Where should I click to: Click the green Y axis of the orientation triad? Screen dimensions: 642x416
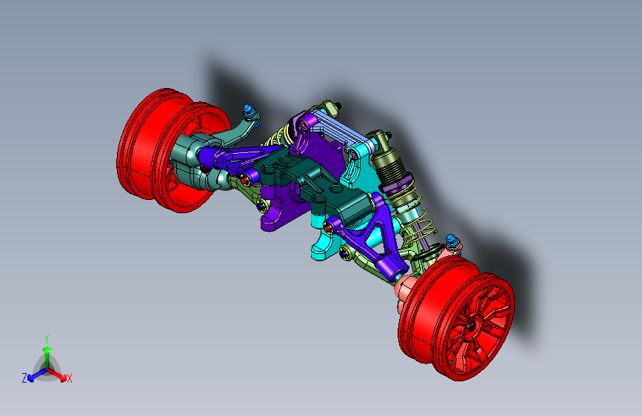pos(47,357)
